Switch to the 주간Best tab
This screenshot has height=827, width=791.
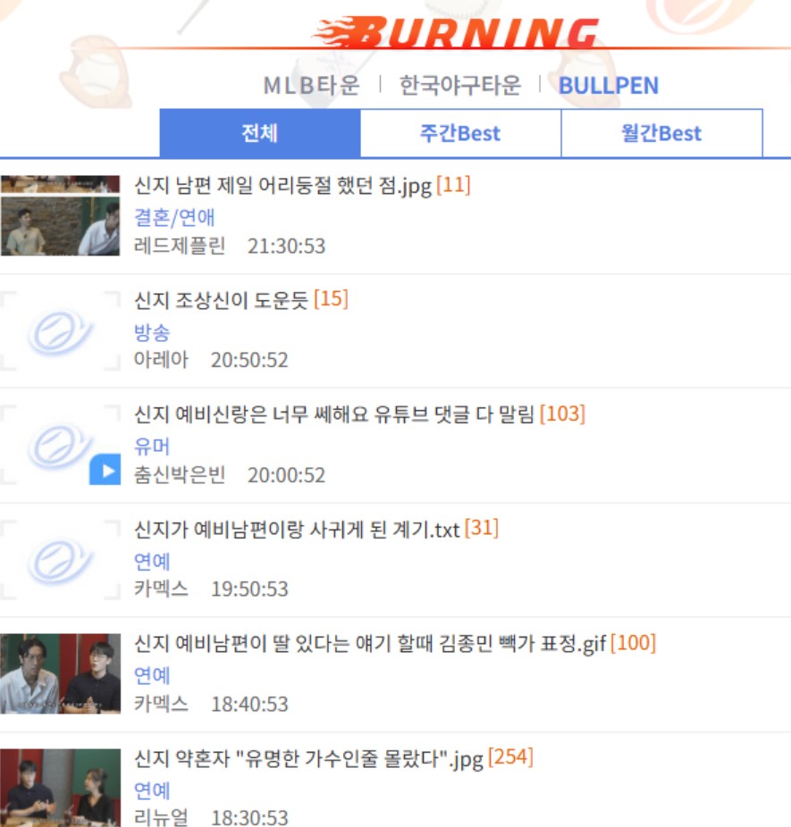(x=460, y=133)
